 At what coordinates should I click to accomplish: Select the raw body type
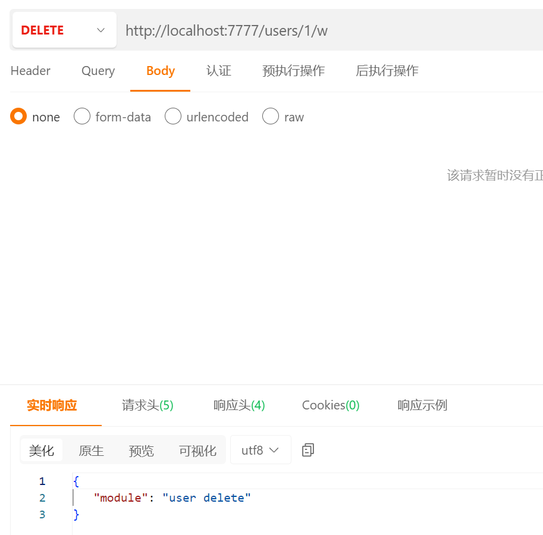[271, 117]
